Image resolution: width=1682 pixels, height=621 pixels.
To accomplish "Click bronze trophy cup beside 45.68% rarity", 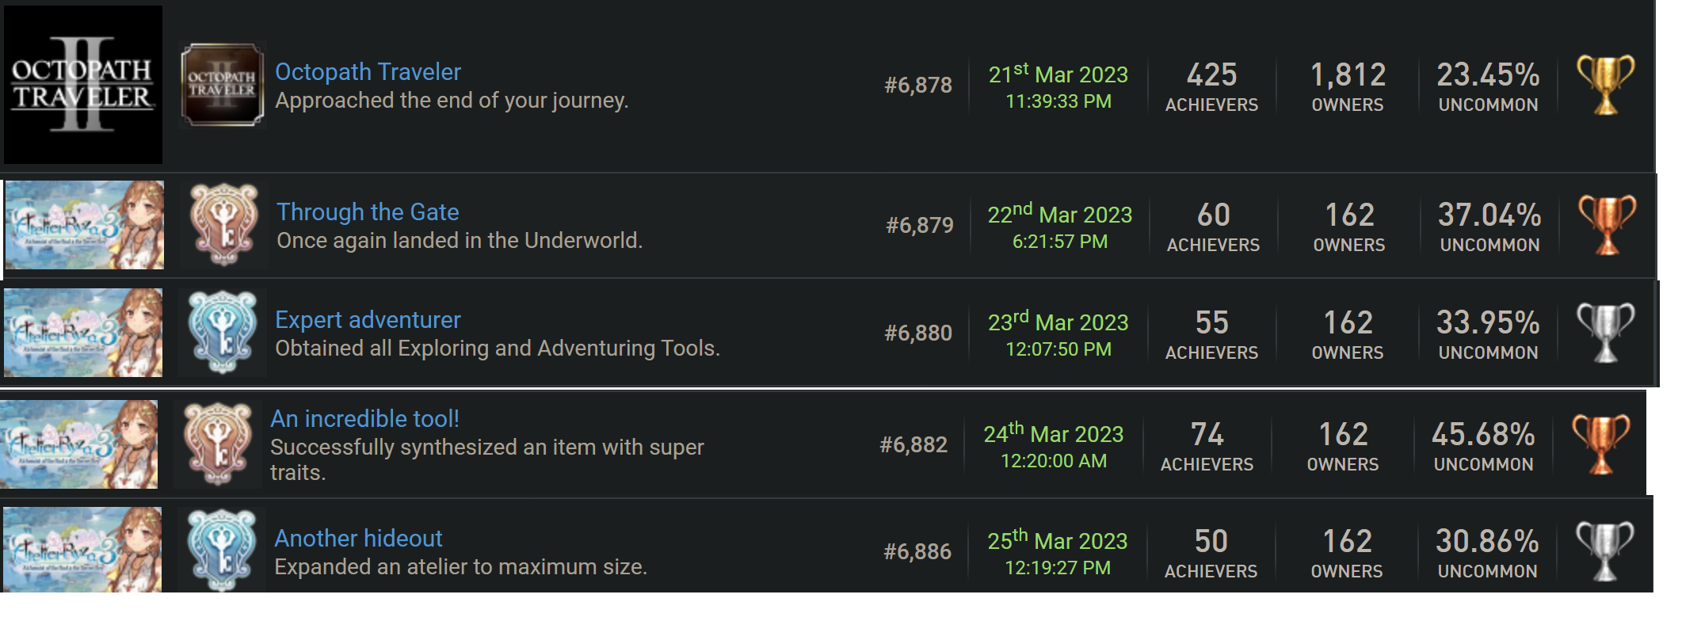I will [x=1600, y=444].
